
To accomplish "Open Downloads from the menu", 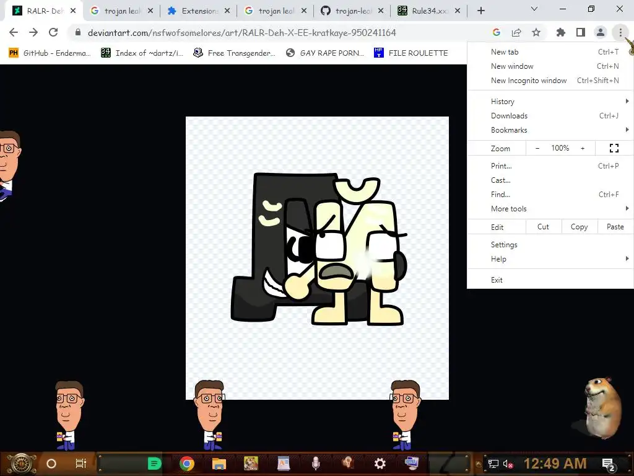I will (550, 116).
